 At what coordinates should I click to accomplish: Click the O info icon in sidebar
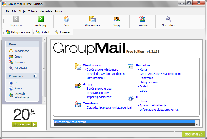pos(11,83)
